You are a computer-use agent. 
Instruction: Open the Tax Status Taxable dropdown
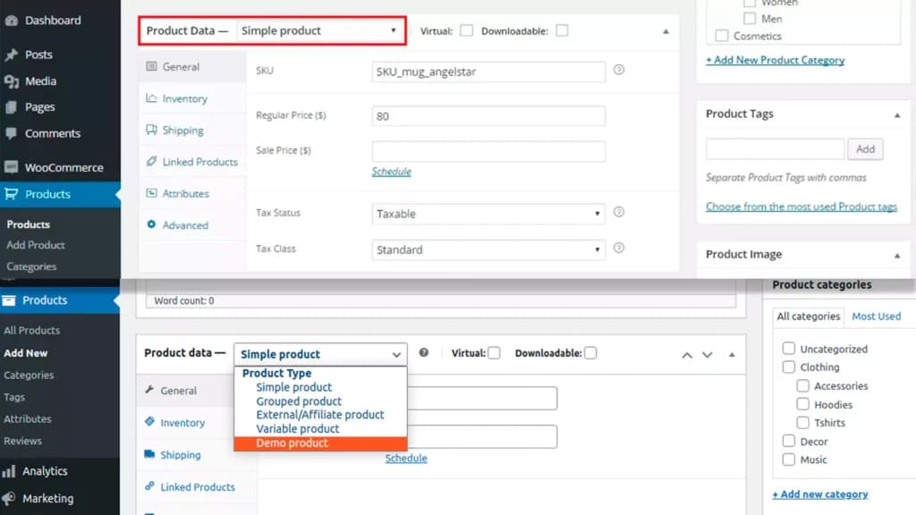coord(488,214)
